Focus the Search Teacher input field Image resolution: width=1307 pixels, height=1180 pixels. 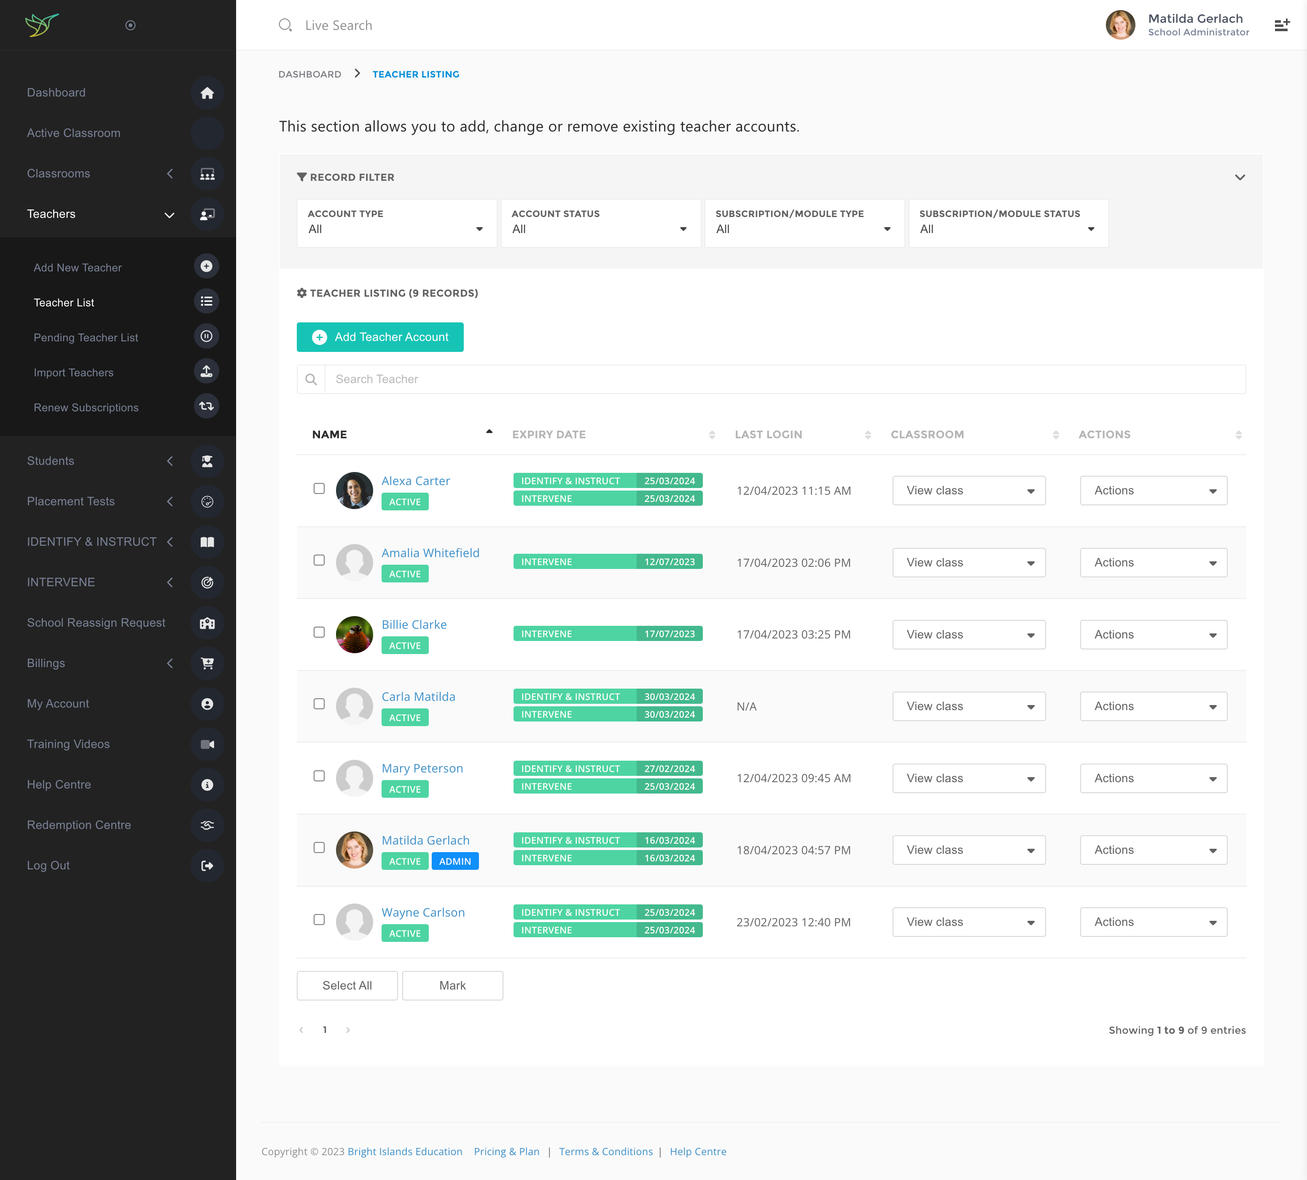coord(785,379)
